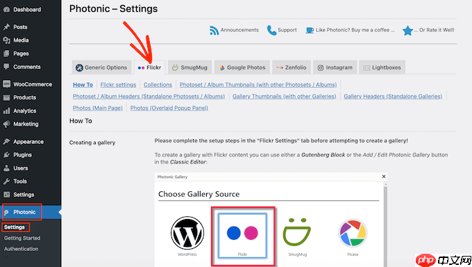
Task: Open the How To link
Action: tap(83, 85)
